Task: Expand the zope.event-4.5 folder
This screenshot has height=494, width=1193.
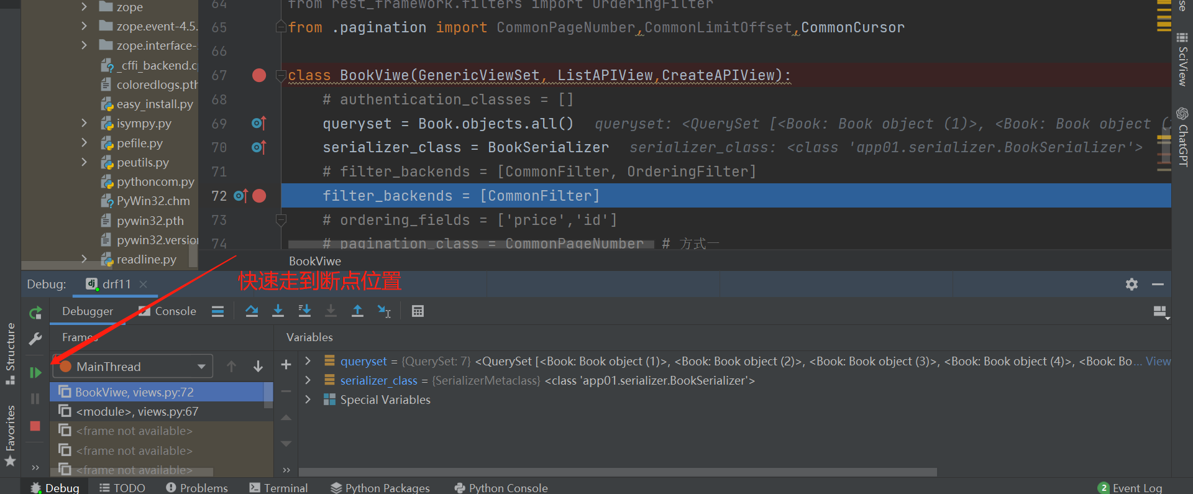Action: (84, 26)
